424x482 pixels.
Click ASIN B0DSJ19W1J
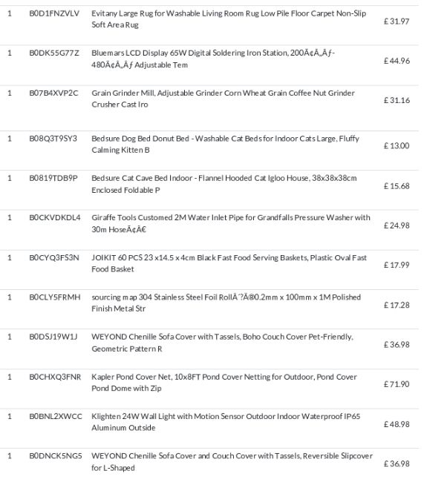(53, 337)
